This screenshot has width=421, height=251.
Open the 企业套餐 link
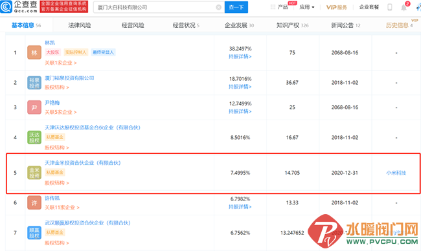coord(369,7)
